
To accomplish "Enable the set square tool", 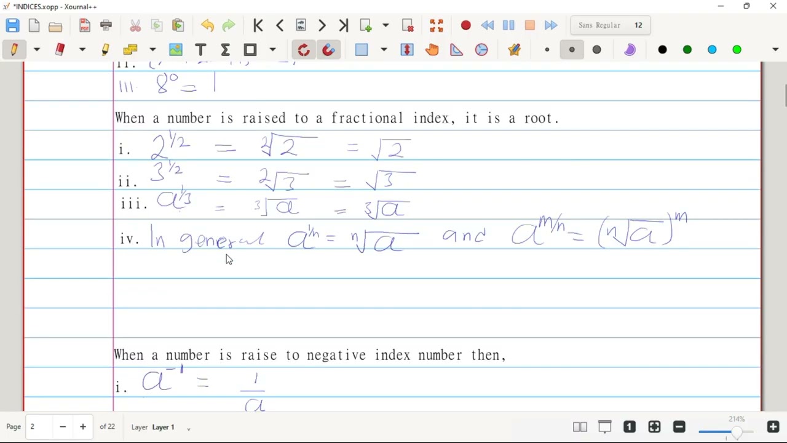I will tap(456, 50).
